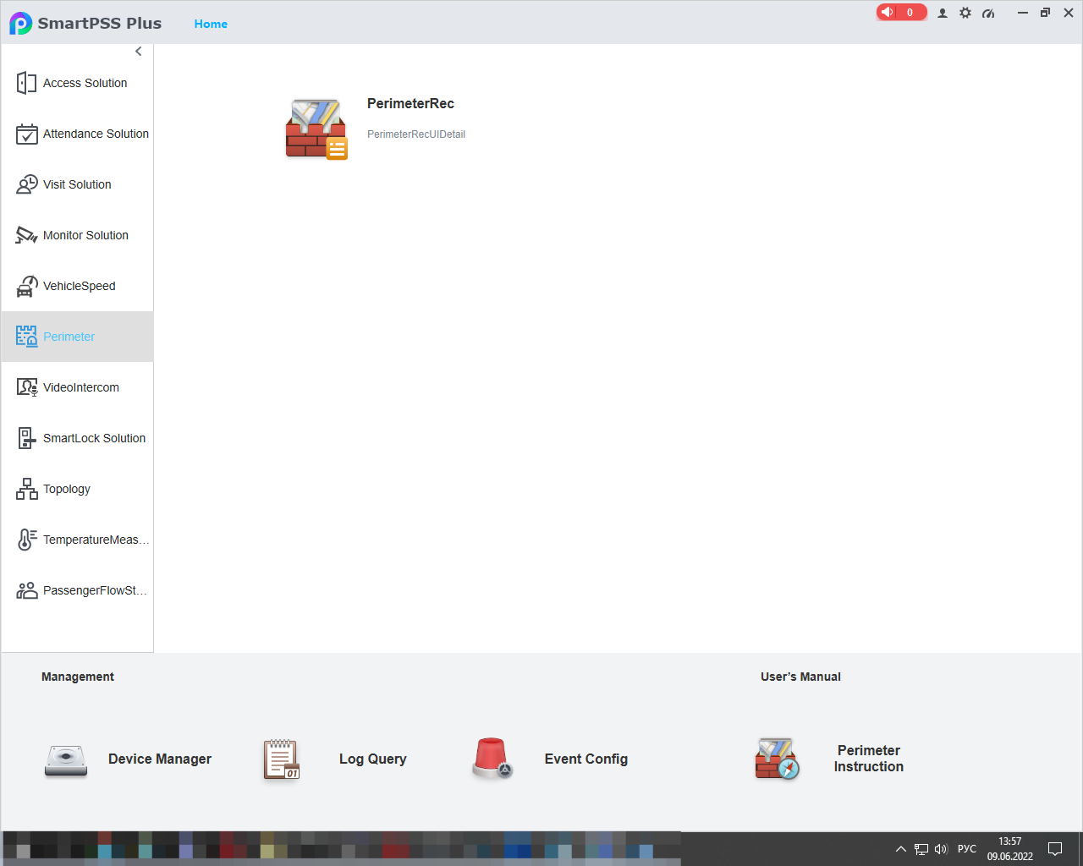Open the VehicleSpeed car icon

click(x=26, y=286)
